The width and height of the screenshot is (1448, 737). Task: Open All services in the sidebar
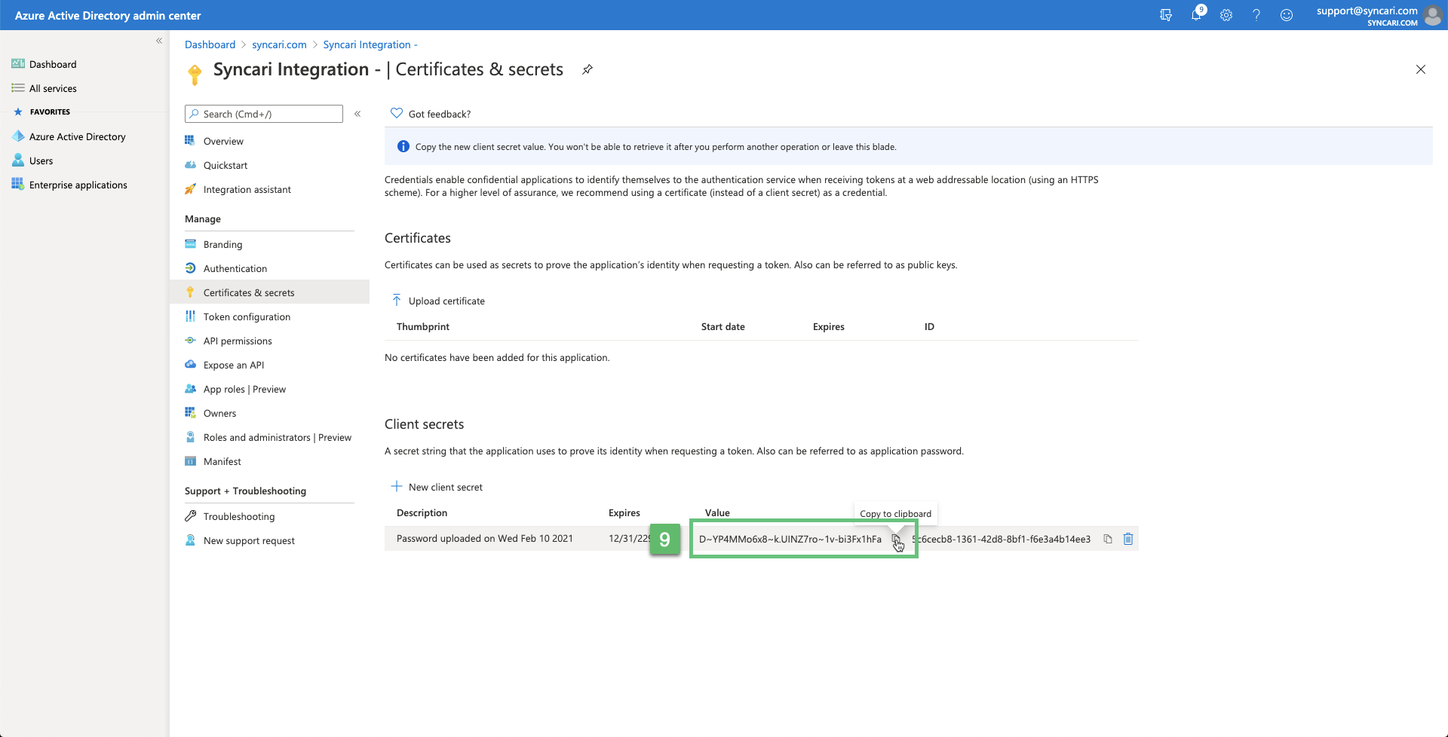[x=53, y=88]
